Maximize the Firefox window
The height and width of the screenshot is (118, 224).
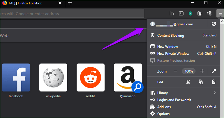(x=206, y=3)
